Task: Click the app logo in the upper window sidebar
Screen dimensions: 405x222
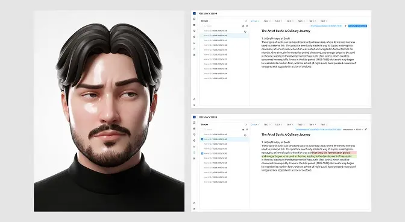Action: pos(194,13)
